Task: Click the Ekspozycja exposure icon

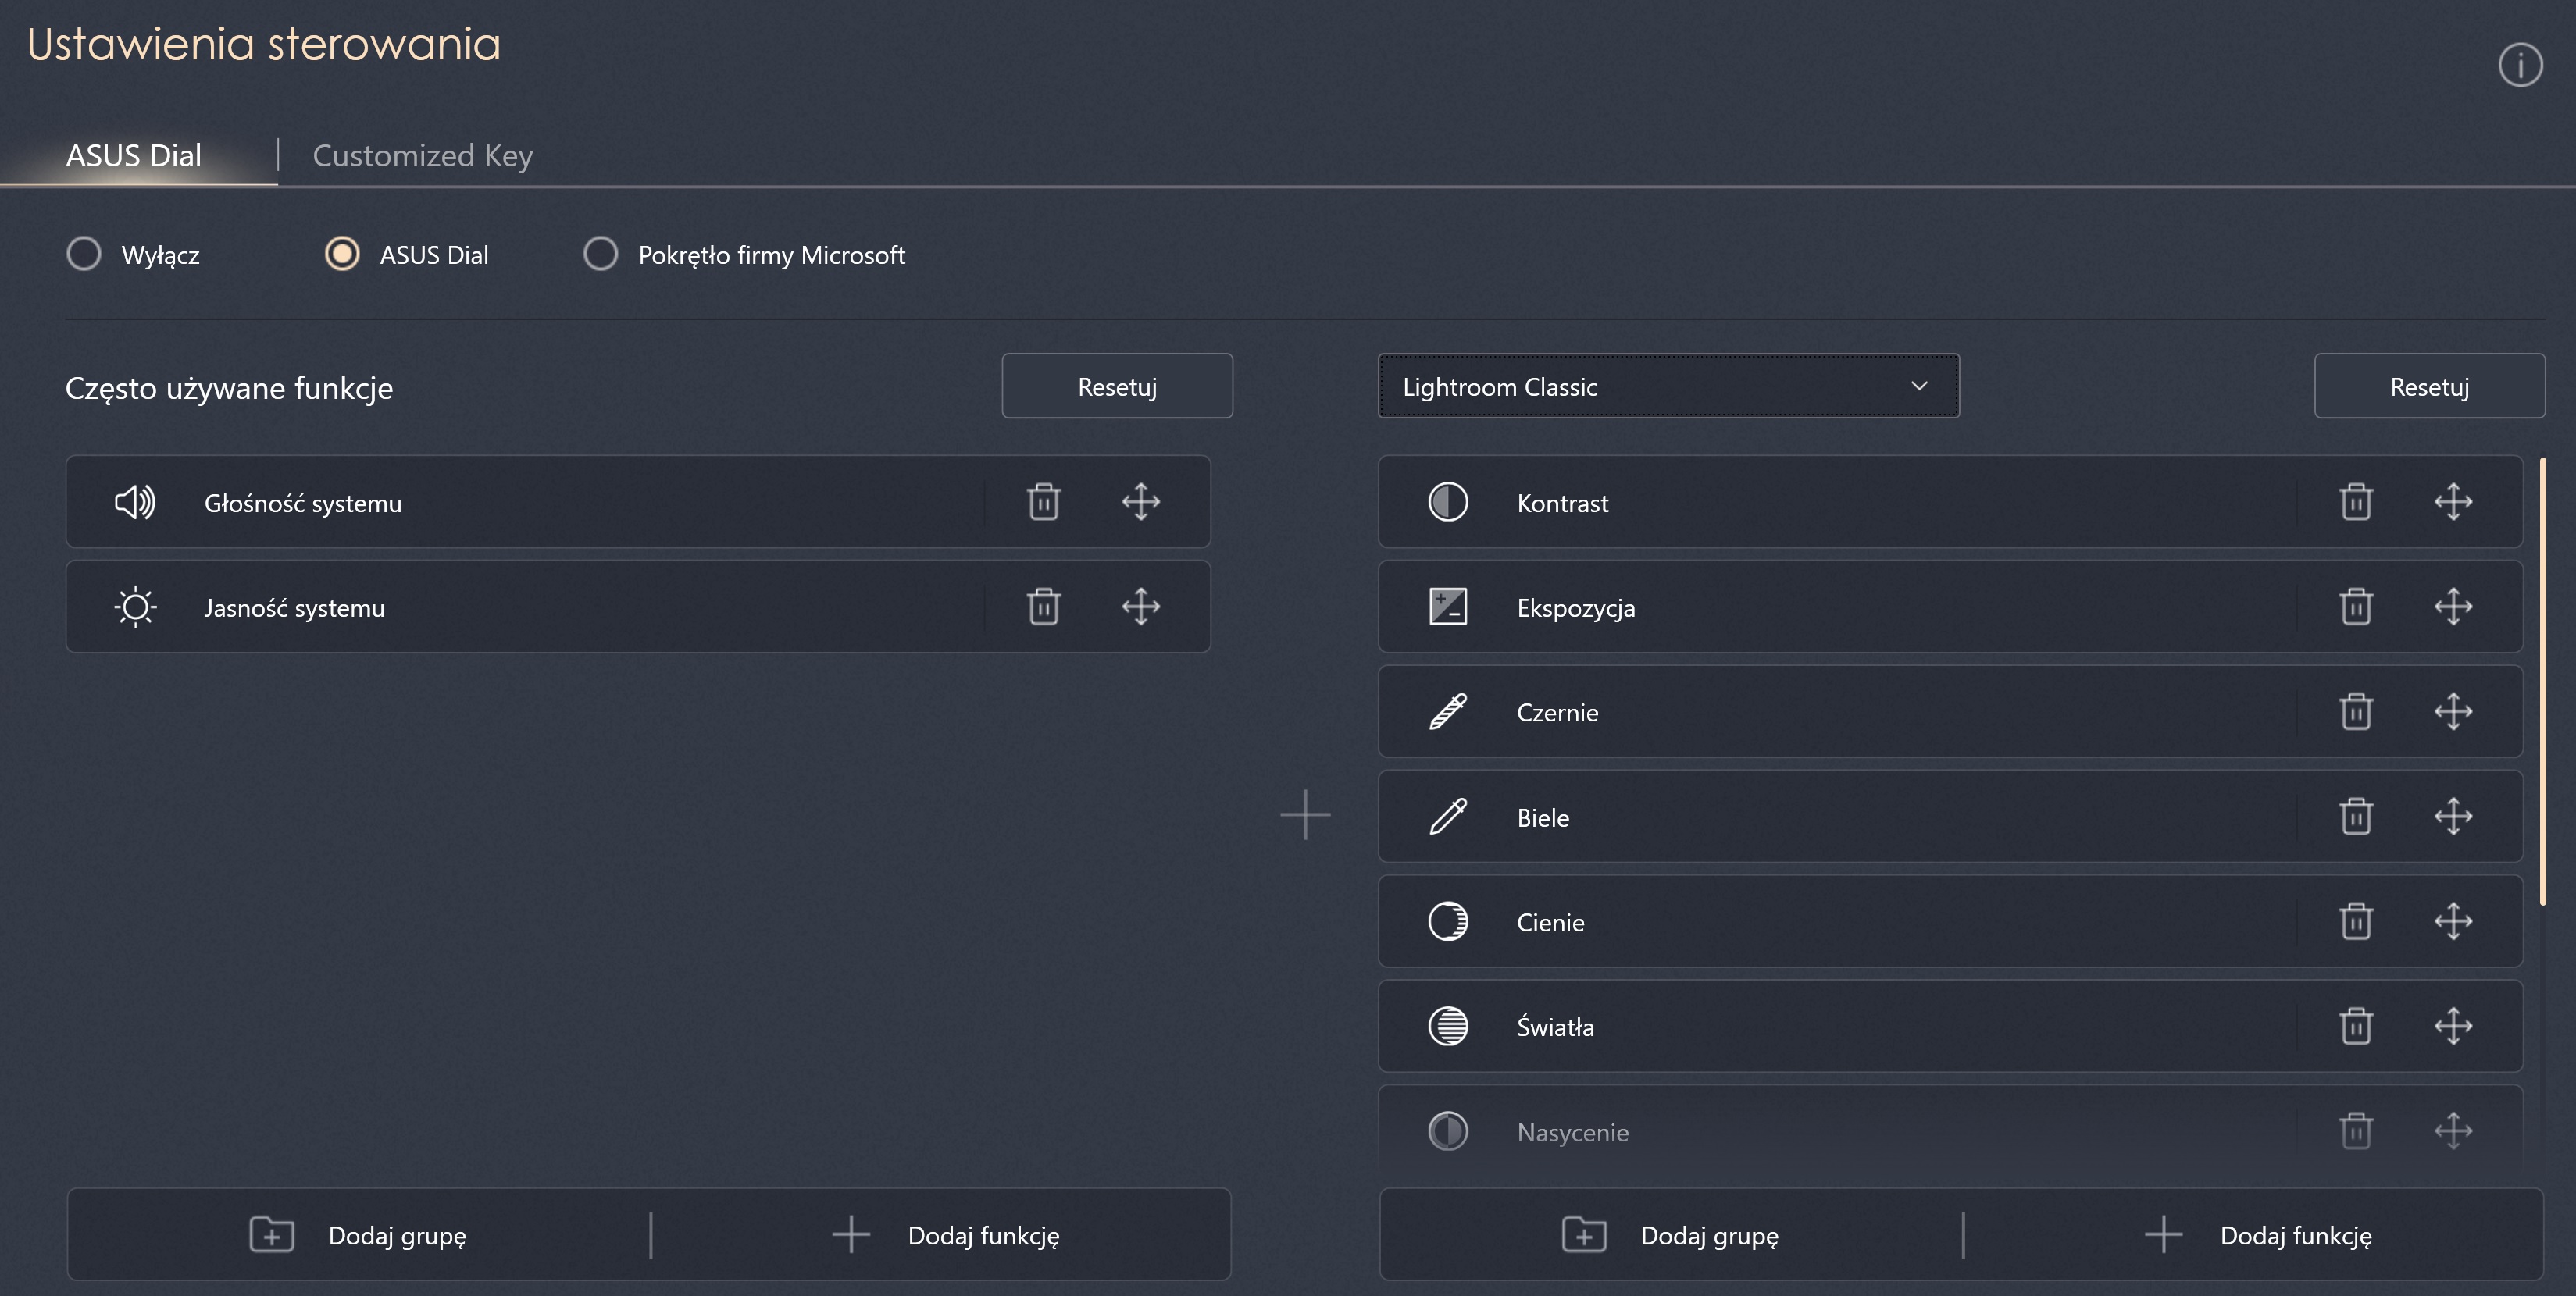Action: pyautogui.click(x=1447, y=607)
